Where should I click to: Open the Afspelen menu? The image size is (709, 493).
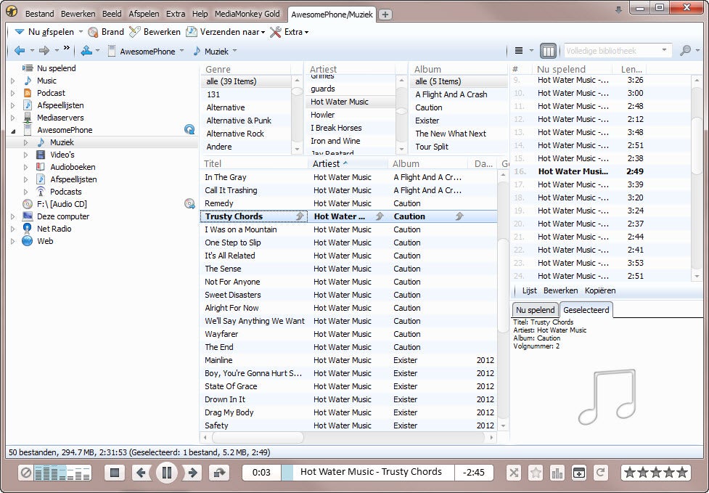coord(144,14)
